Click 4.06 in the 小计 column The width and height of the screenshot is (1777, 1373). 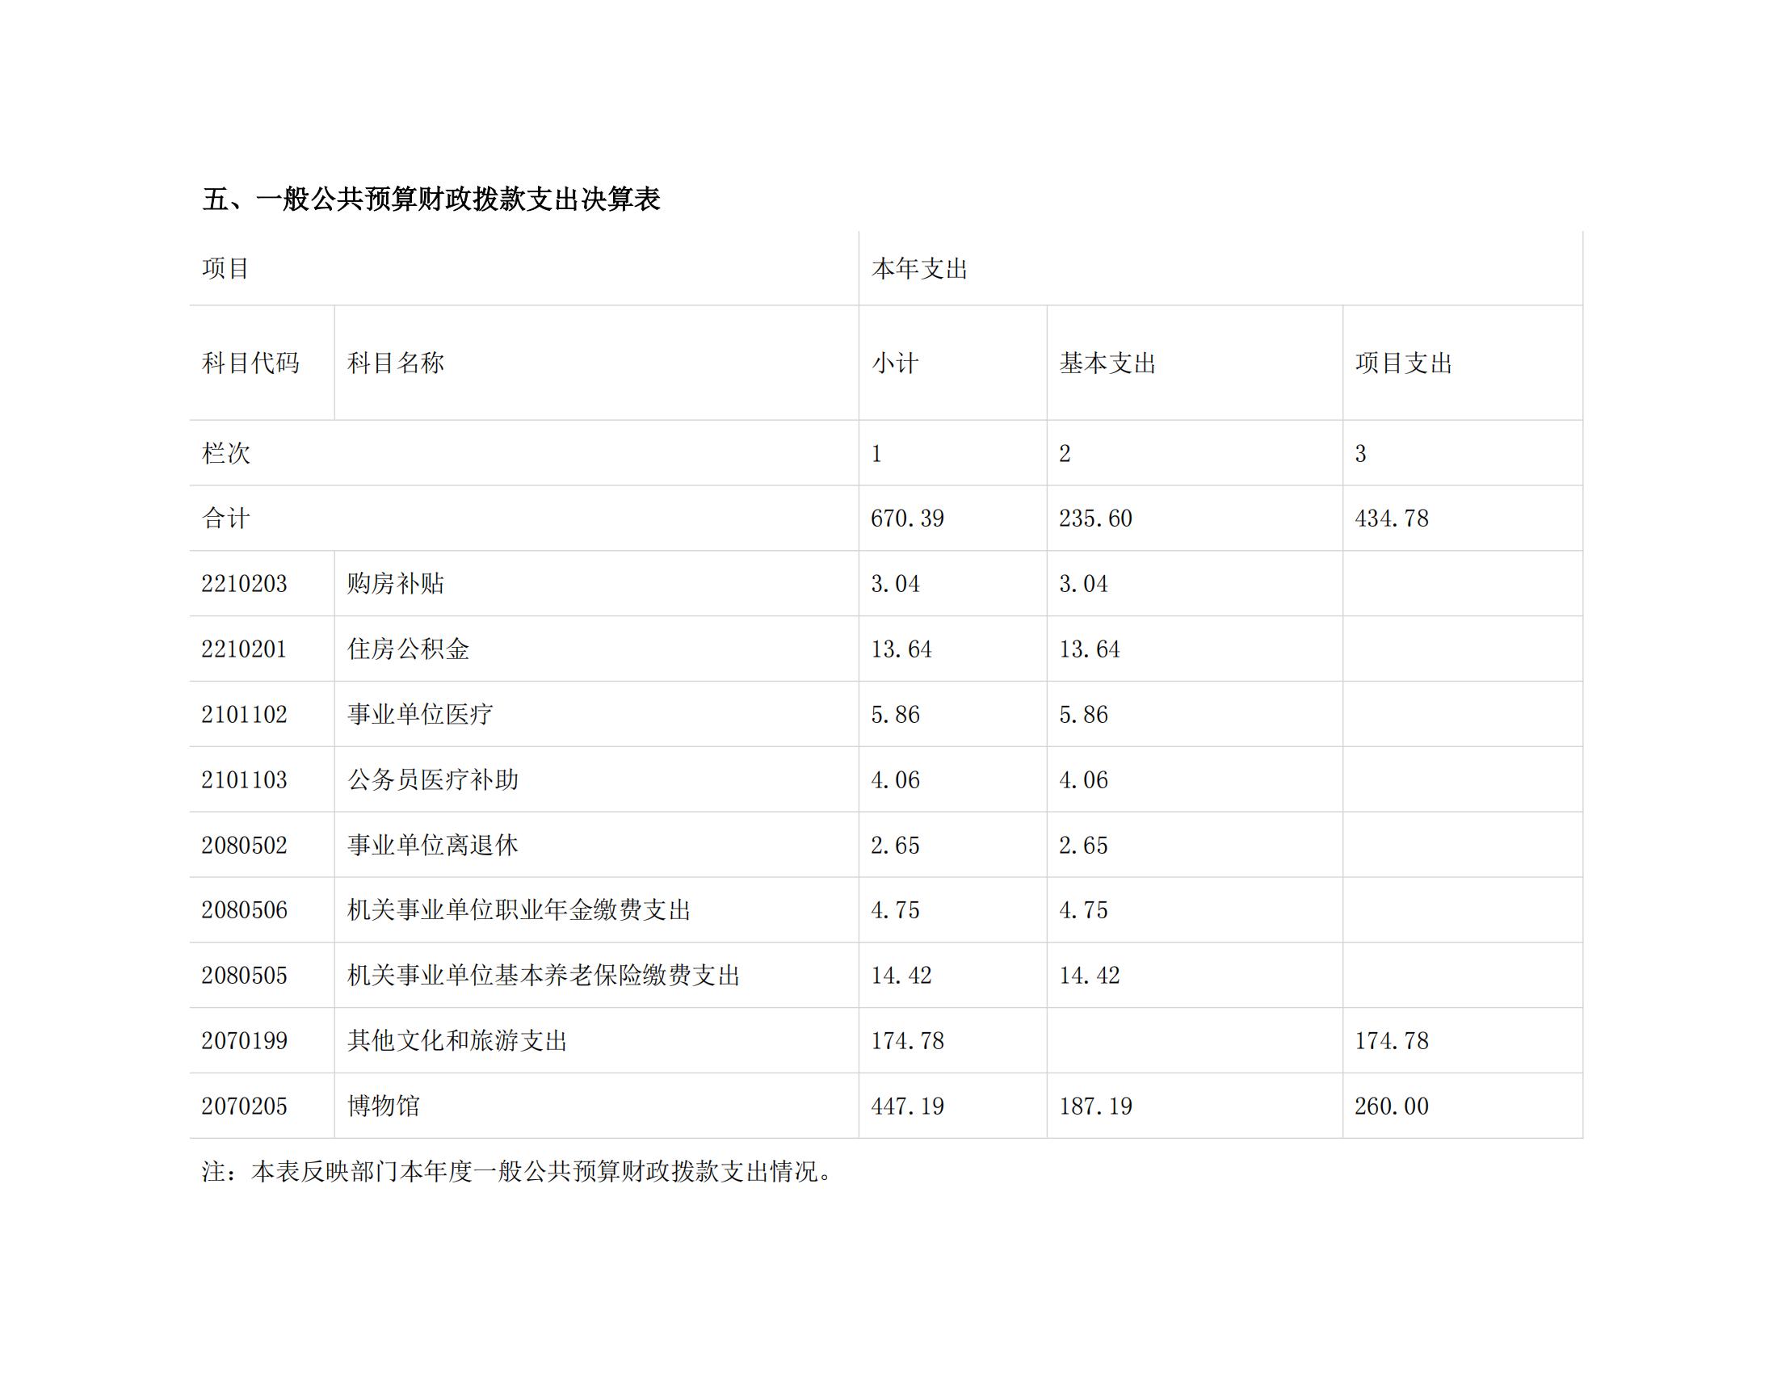895,779
